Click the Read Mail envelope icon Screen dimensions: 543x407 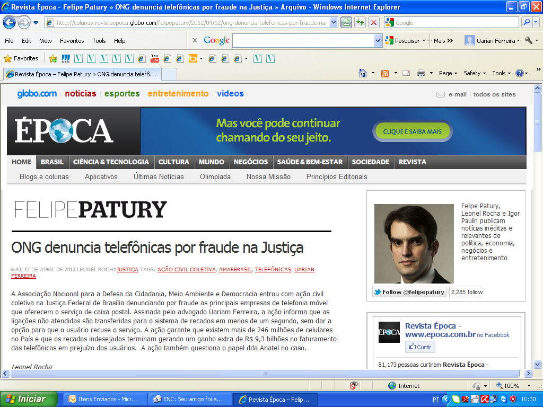click(406, 73)
